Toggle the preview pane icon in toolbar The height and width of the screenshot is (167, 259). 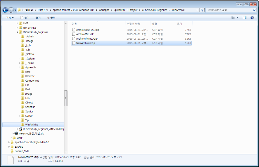(244, 18)
